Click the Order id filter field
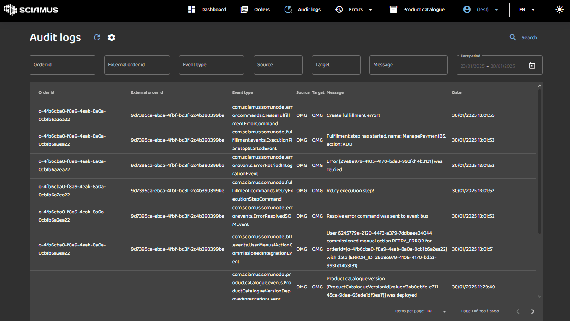 [62, 65]
